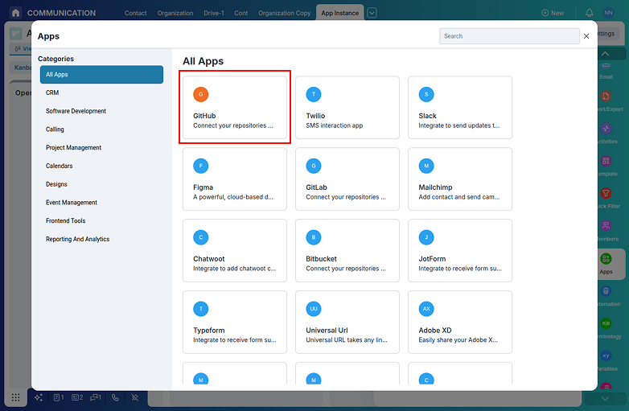Image resolution: width=629 pixels, height=411 pixels.
Task: Switch to the Organization tab
Action: coord(175,13)
